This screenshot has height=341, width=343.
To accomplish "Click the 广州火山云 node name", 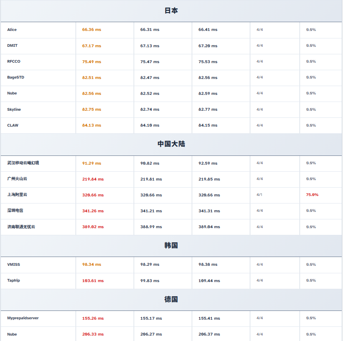I will click(17, 179).
